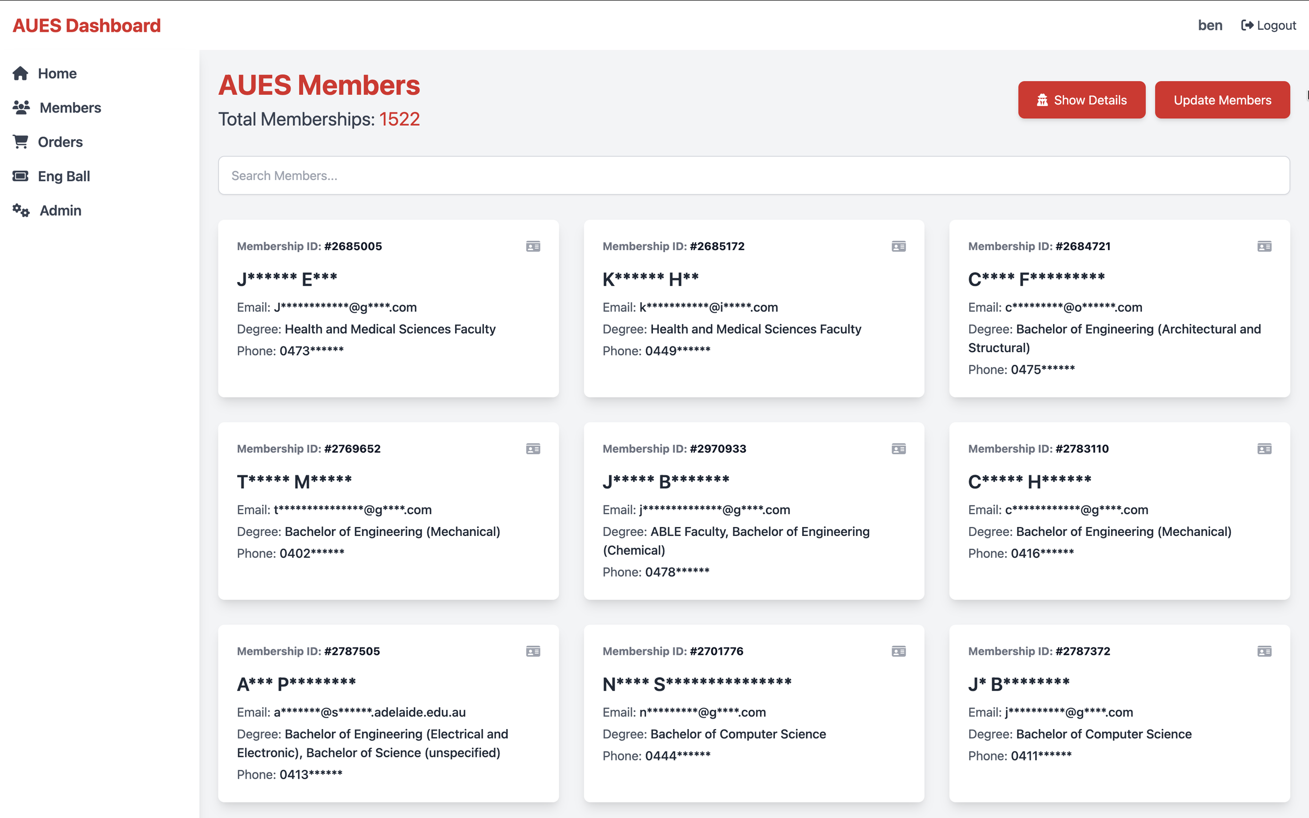Open the Eng Ball section

(63, 176)
